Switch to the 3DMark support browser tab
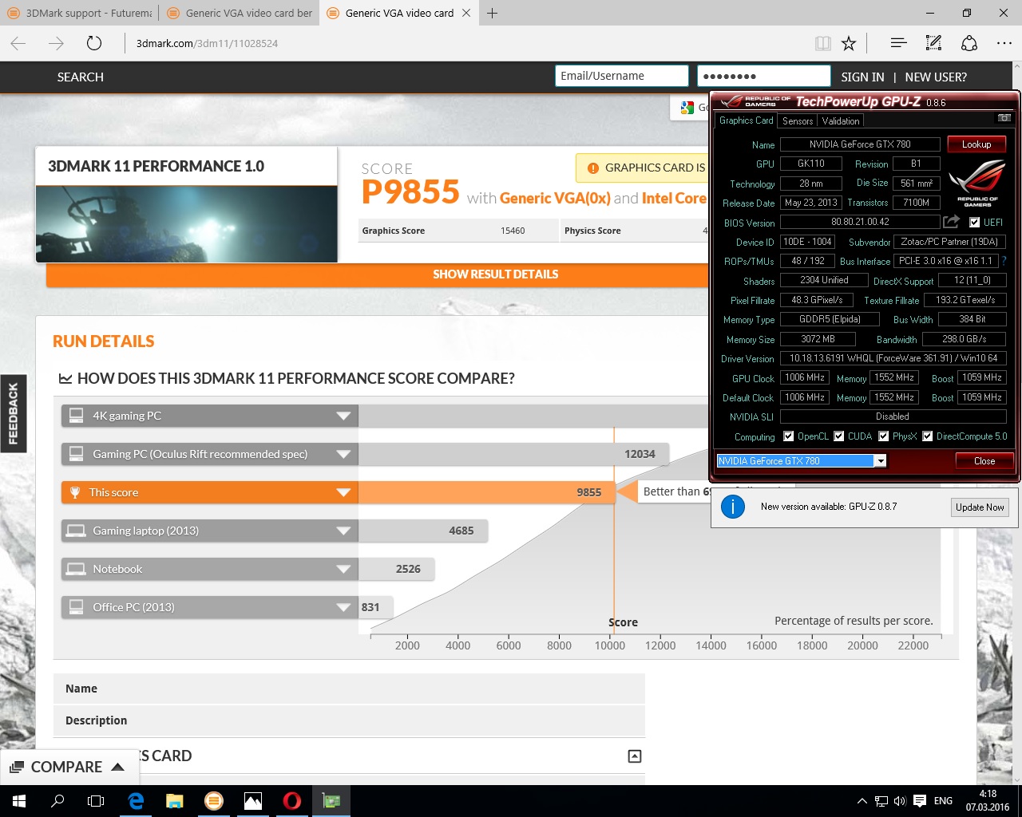 (79, 13)
